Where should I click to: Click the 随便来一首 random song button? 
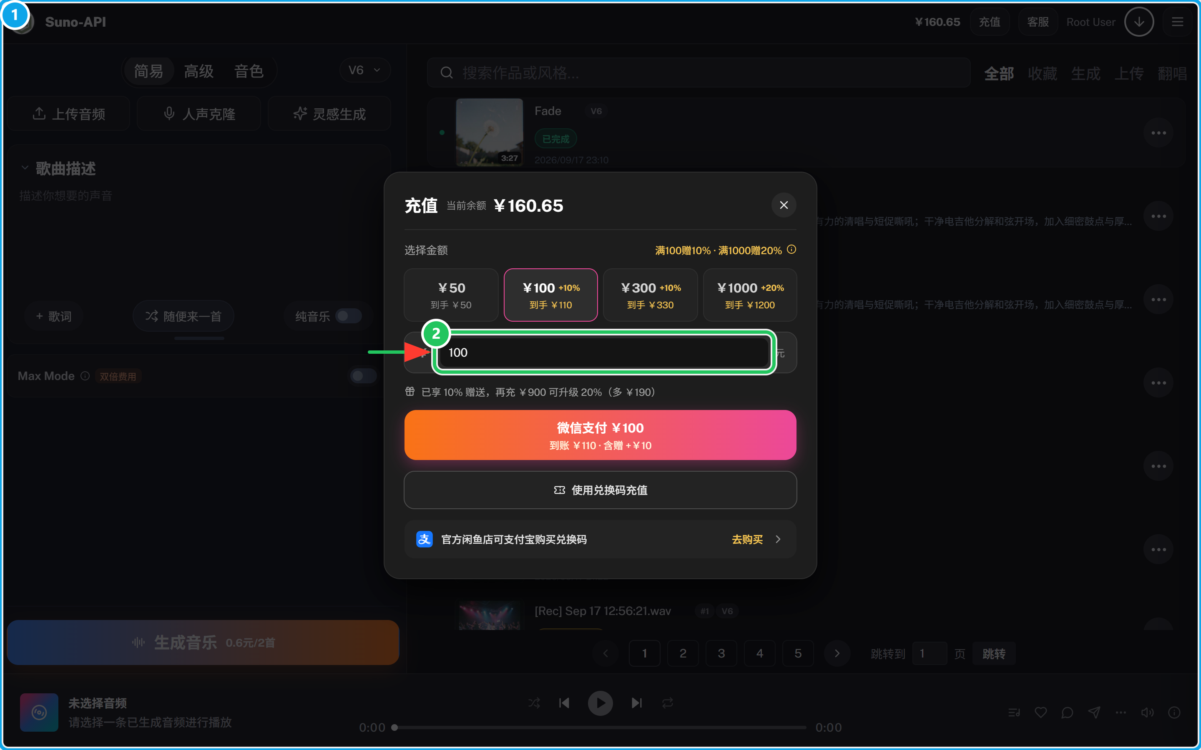pos(183,317)
